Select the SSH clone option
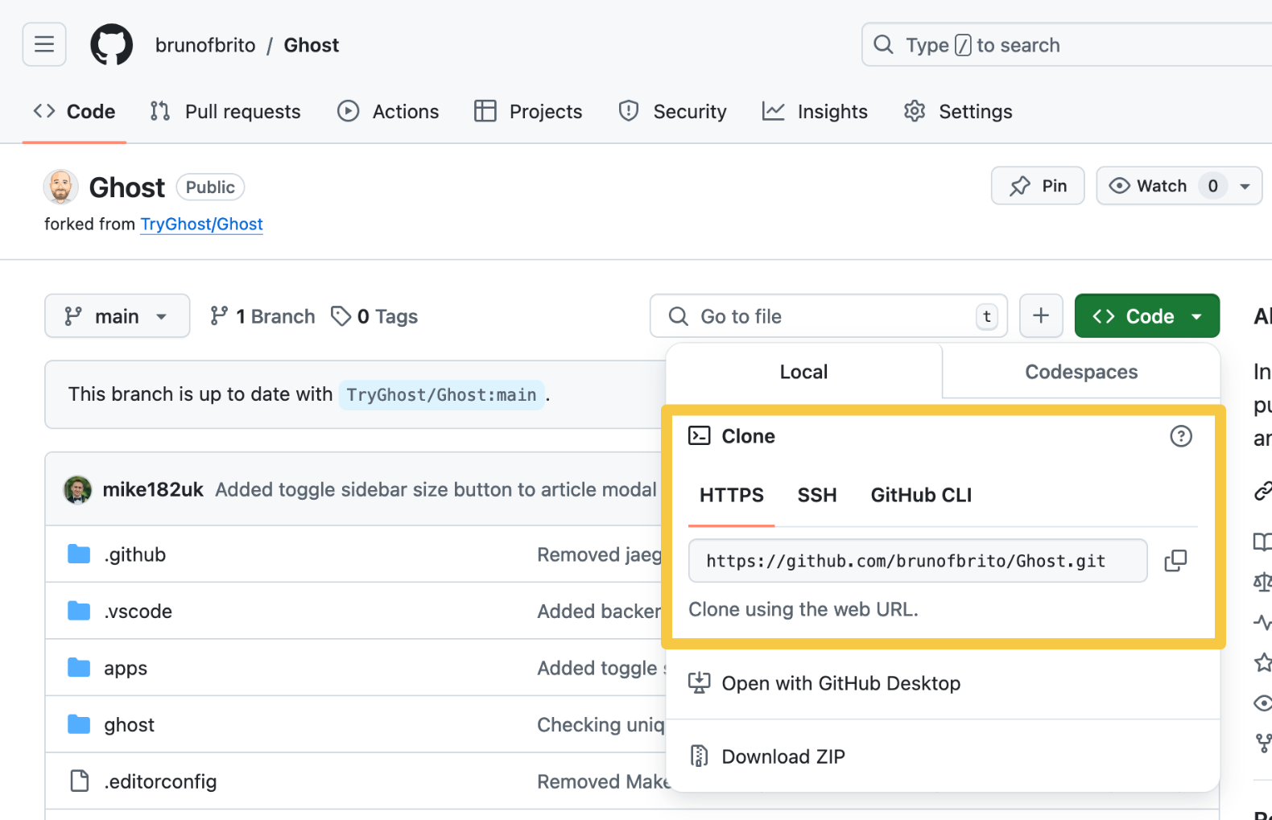The image size is (1272, 820). 816,495
